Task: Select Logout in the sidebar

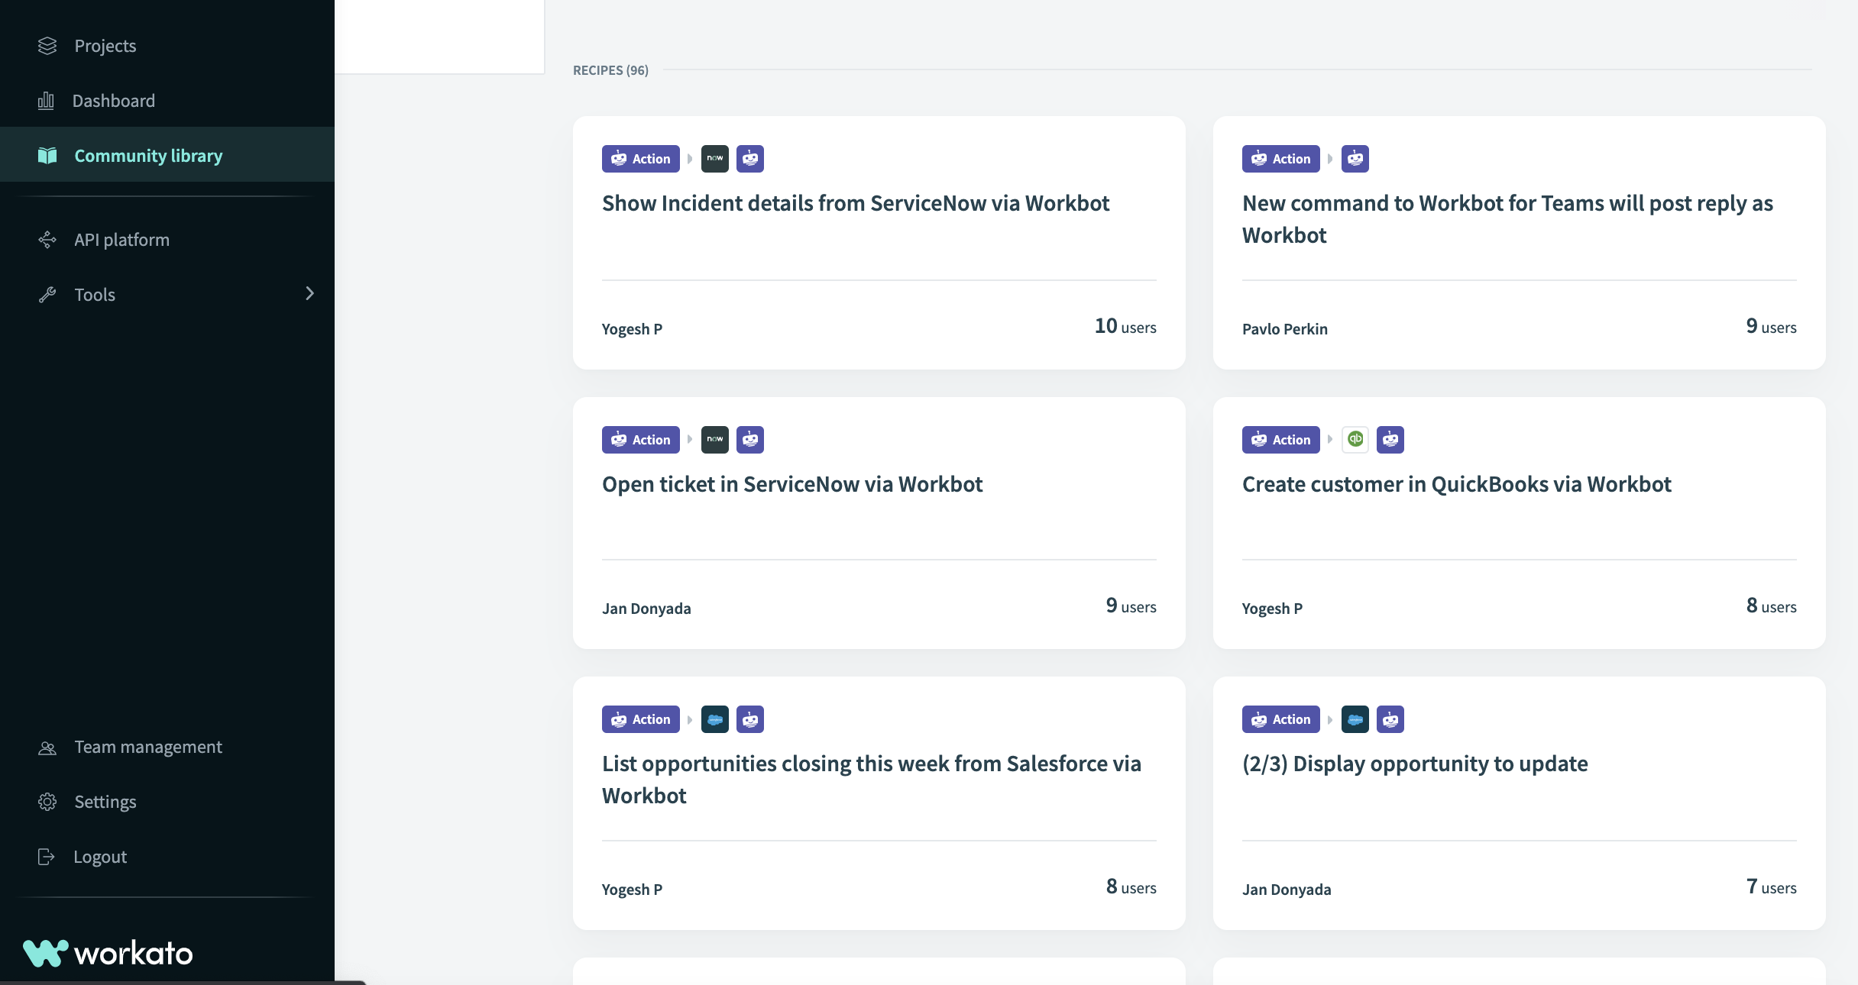Action: point(100,857)
